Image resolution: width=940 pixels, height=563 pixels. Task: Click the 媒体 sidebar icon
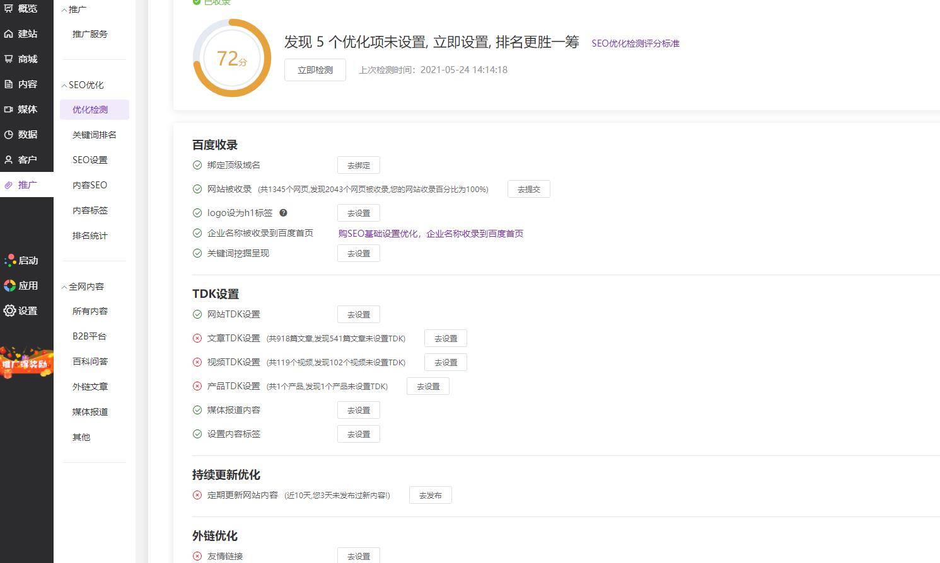[9, 109]
